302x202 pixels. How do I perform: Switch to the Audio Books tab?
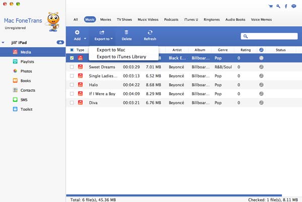[x=235, y=20]
